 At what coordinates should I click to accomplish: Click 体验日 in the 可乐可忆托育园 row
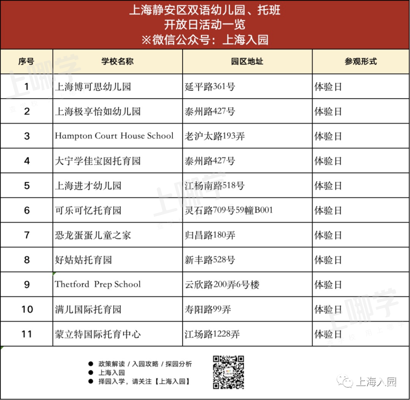click(328, 210)
